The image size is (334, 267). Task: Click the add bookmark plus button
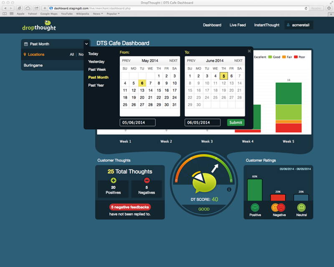coord(45,8)
